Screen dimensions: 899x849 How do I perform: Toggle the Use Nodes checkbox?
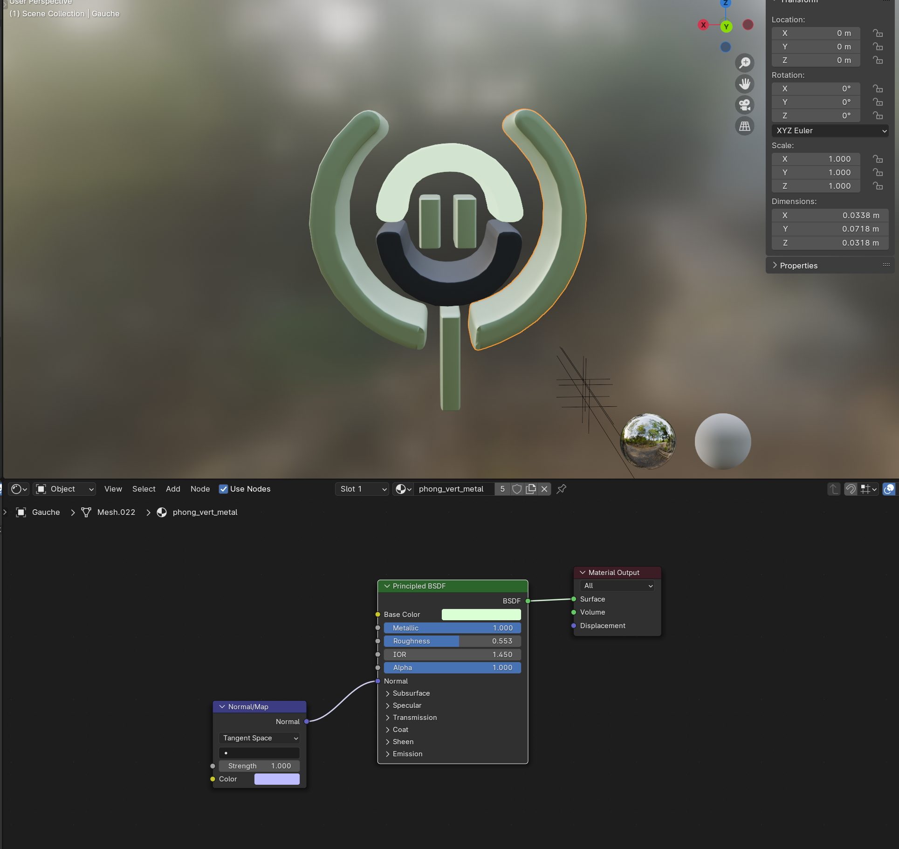click(223, 489)
